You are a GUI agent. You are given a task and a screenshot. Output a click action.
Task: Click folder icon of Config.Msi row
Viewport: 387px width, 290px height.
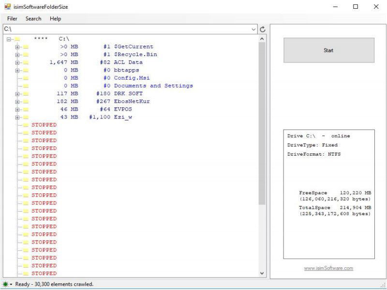coord(26,78)
